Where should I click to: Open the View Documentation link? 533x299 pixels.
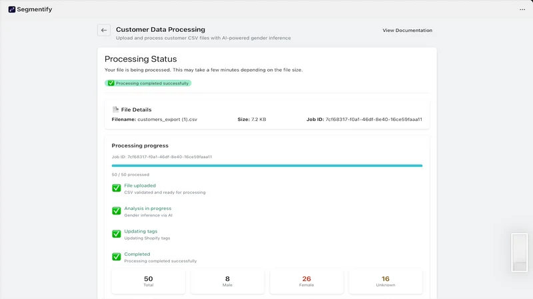click(407, 30)
